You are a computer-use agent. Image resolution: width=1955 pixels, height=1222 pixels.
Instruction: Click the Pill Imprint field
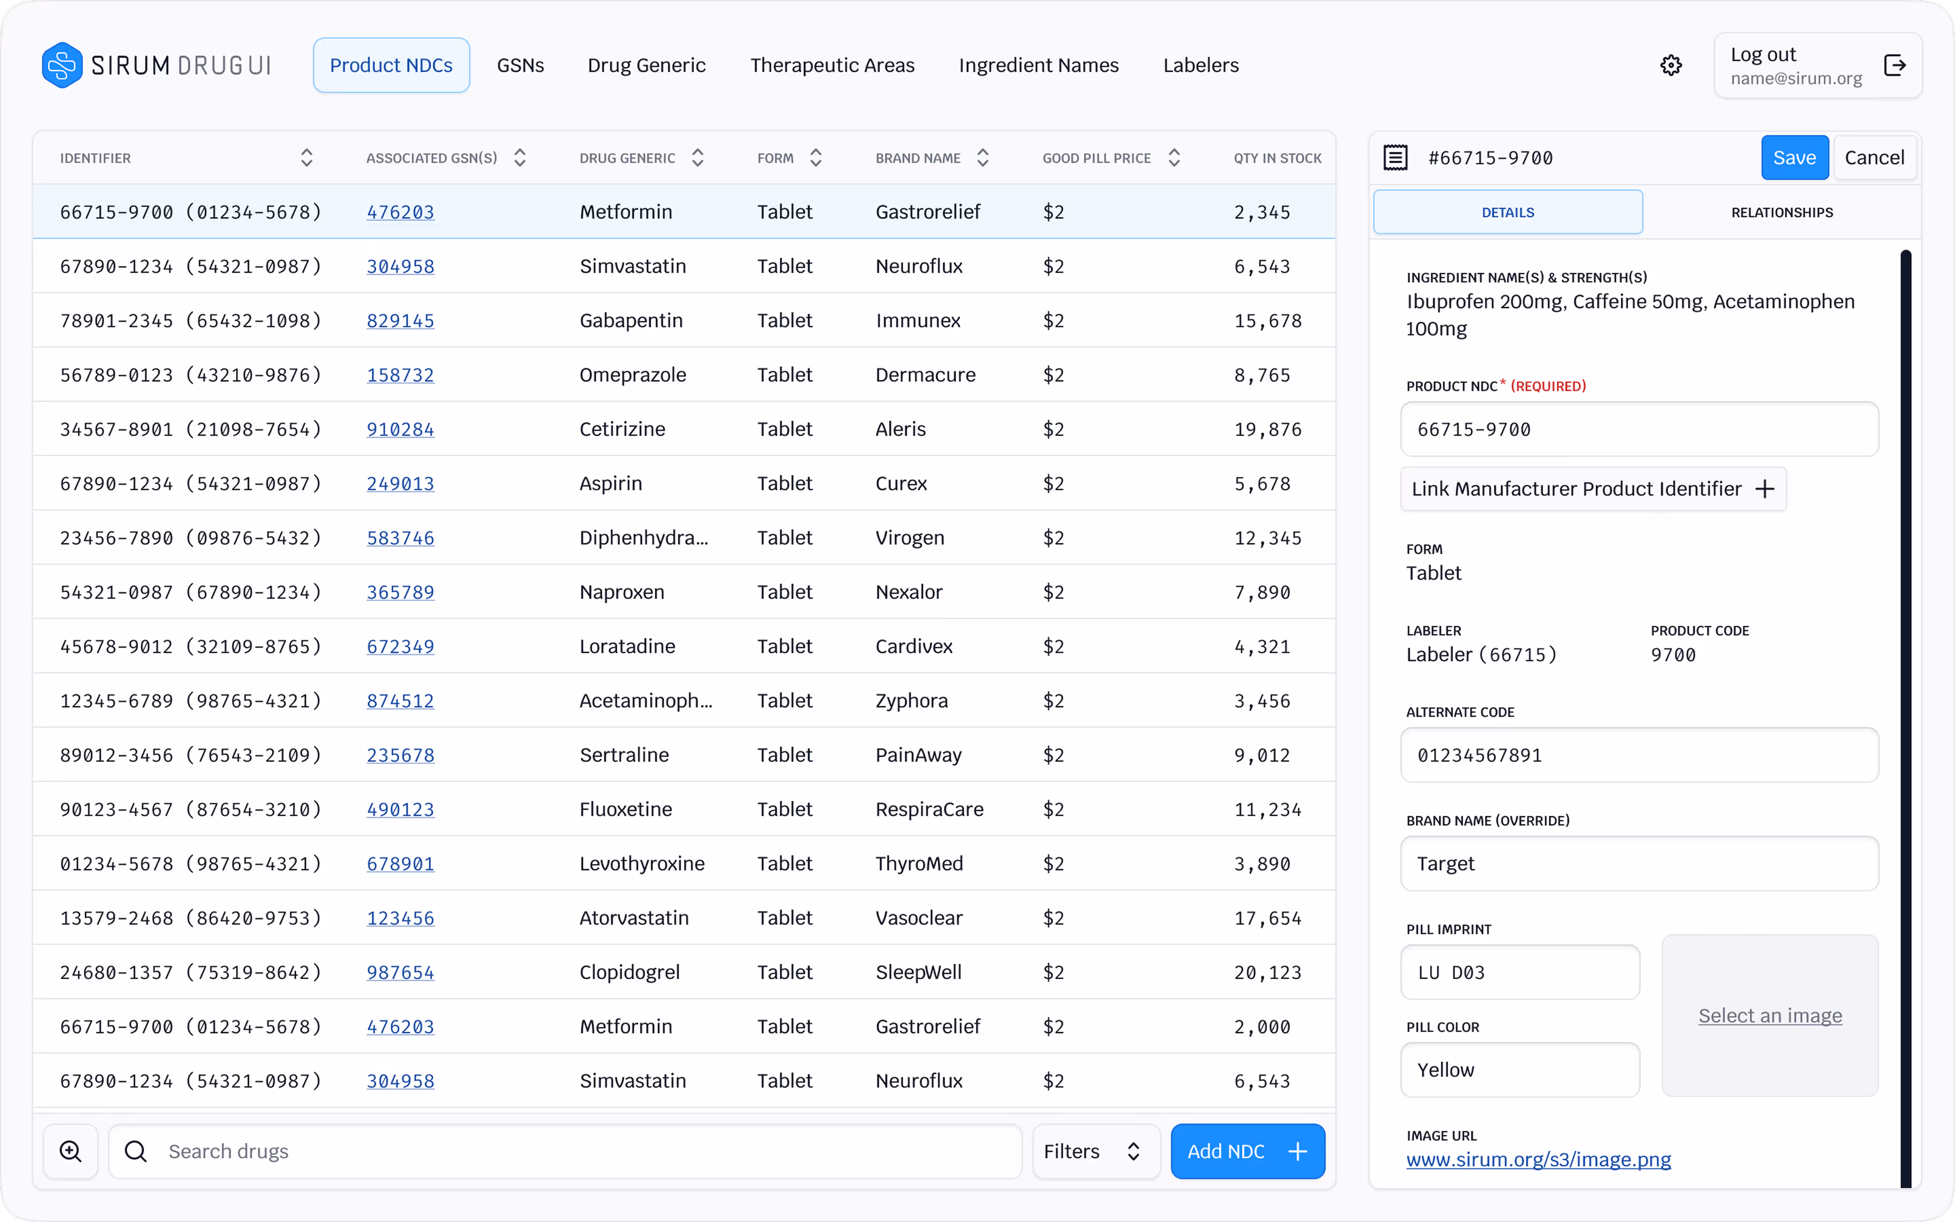[x=1520, y=973]
